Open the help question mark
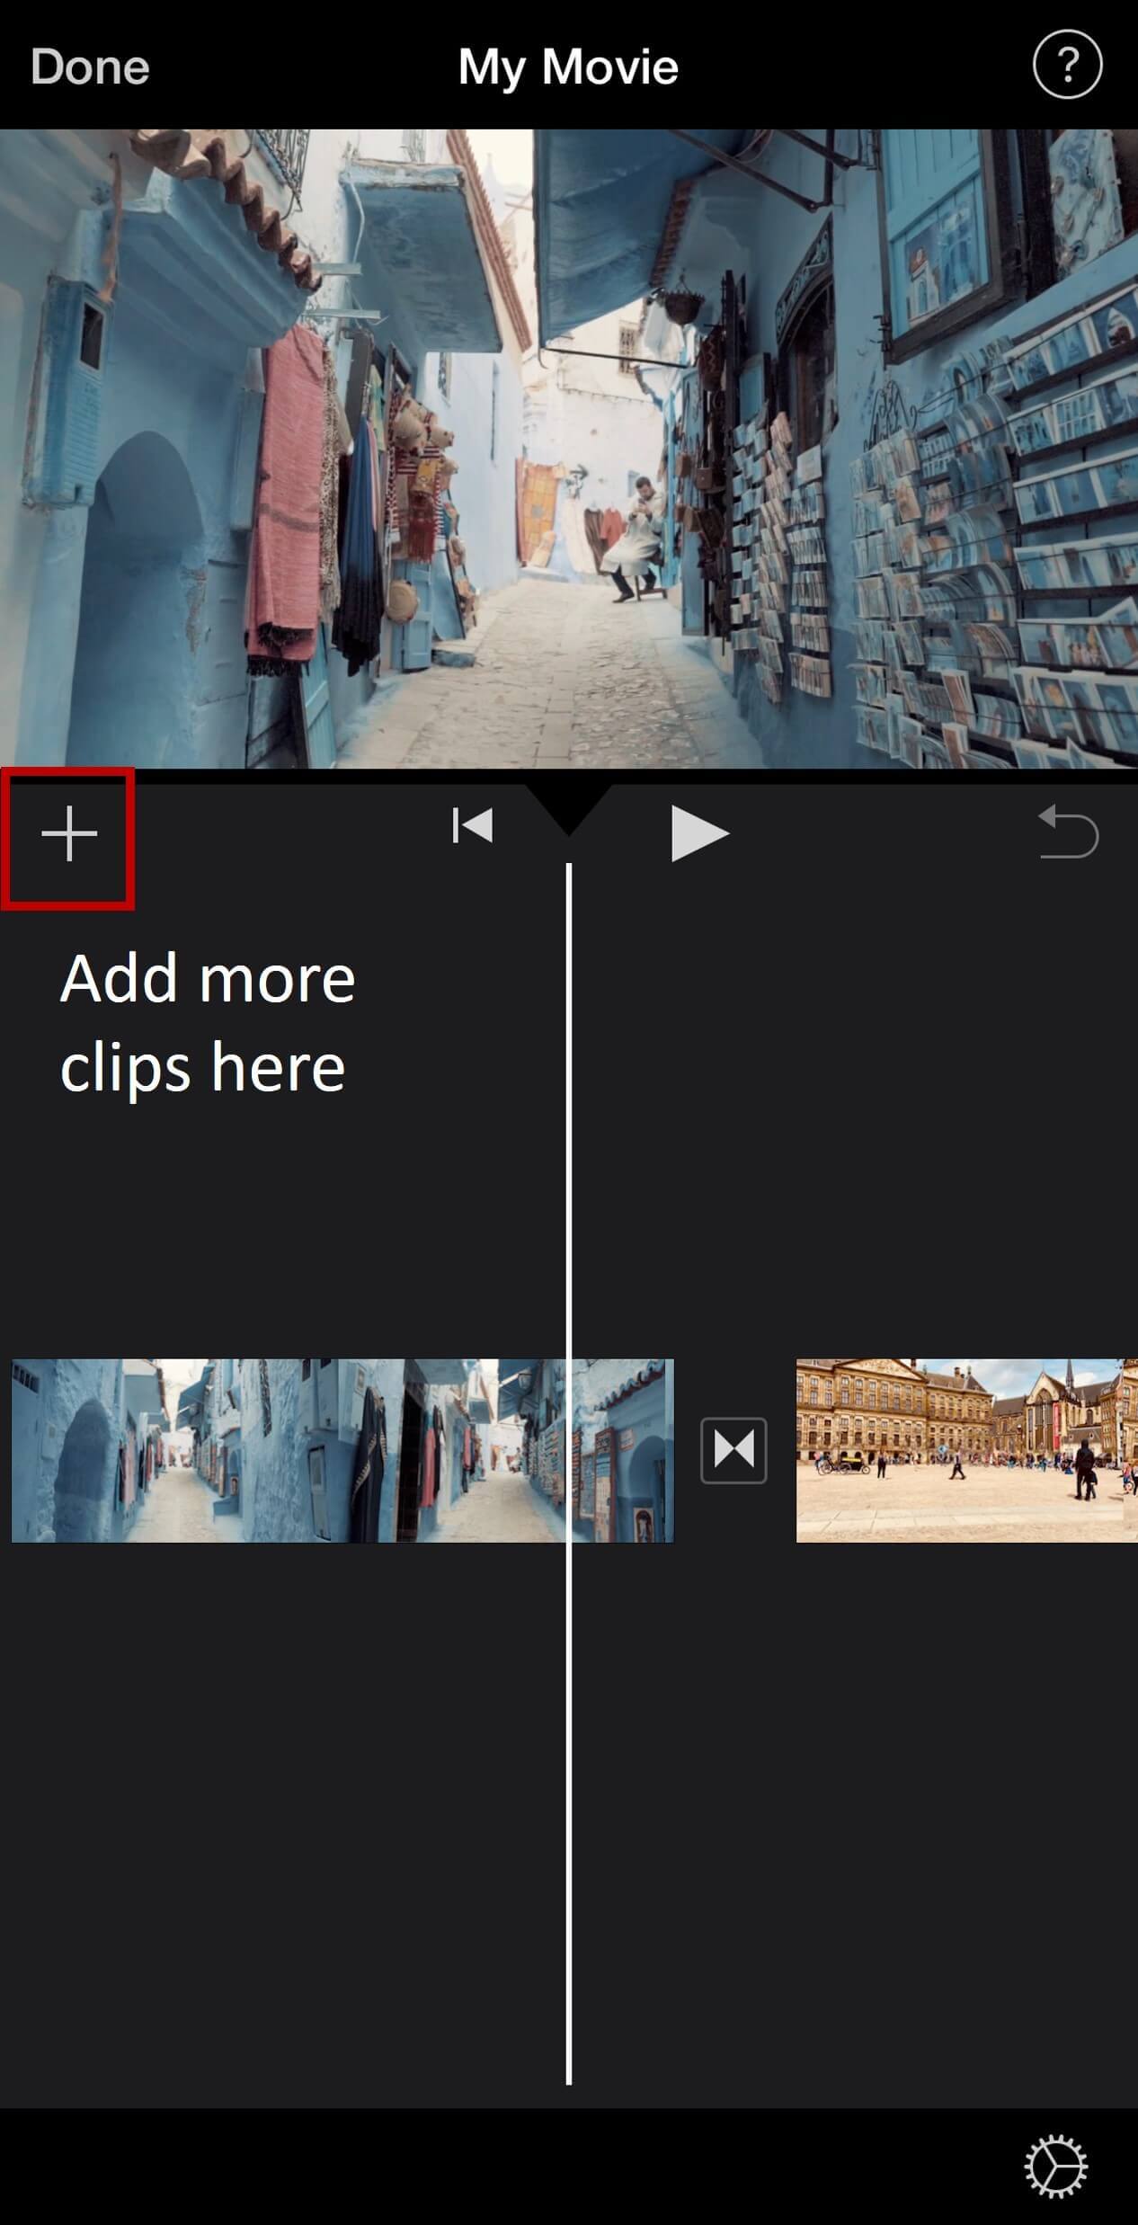 (x=1067, y=64)
